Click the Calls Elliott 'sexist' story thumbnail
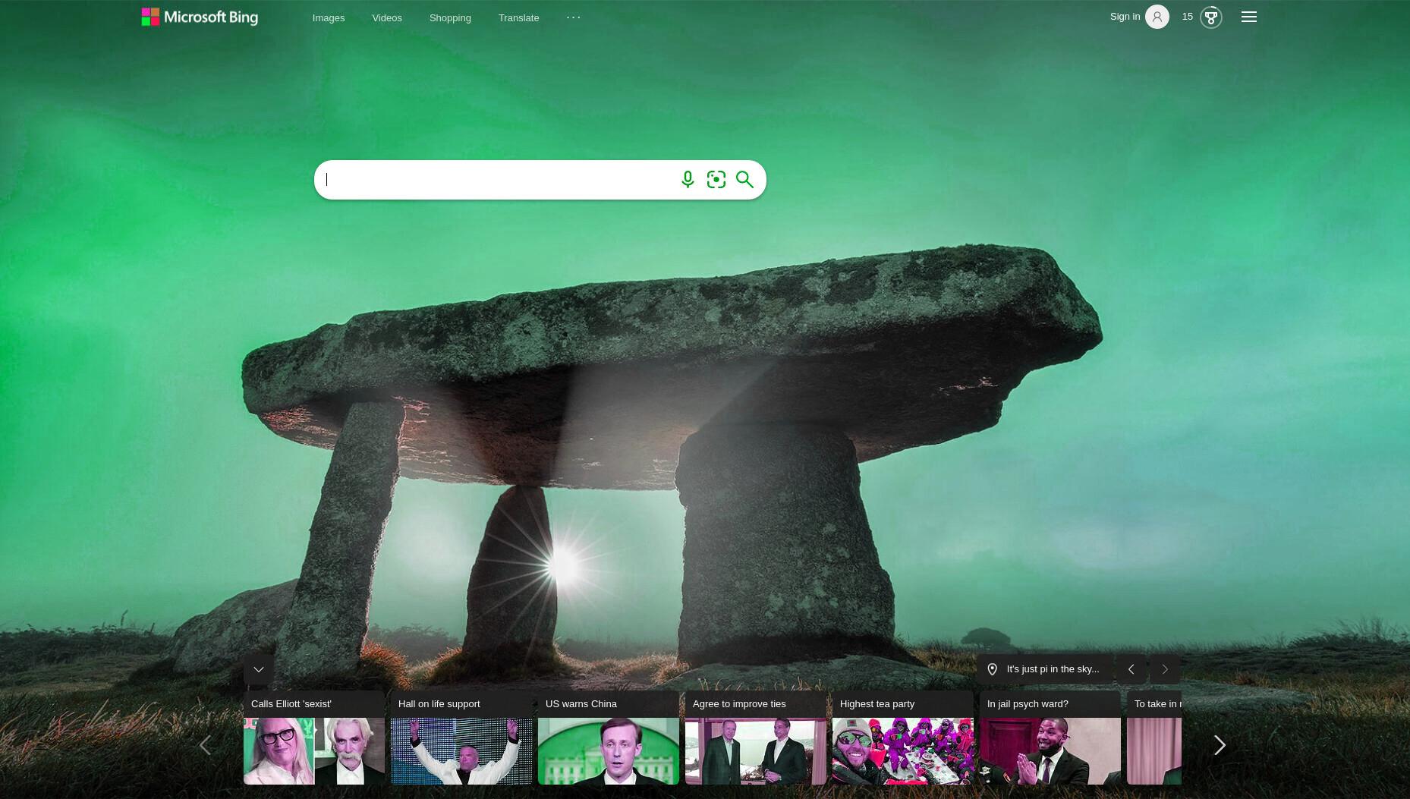 coord(314,751)
